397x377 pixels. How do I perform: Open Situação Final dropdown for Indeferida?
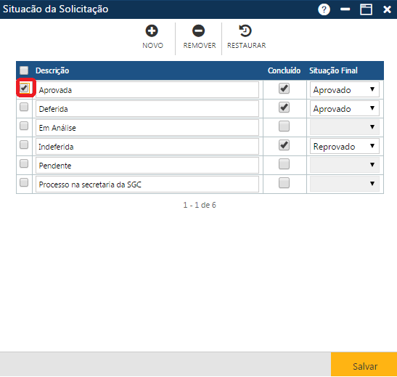[344, 146]
